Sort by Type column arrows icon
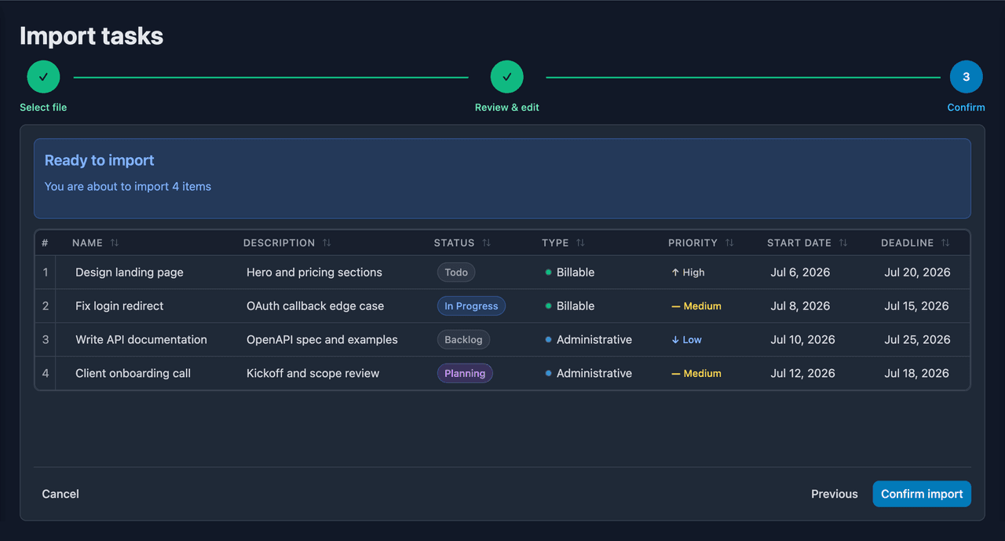The height and width of the screenshot is (541, 1005). pyautogui.click(x=580, y=243)
